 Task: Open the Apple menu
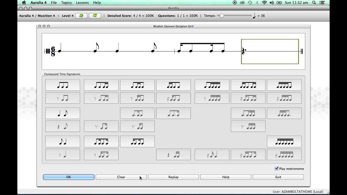pyautogui.click(x=24, y=2)
